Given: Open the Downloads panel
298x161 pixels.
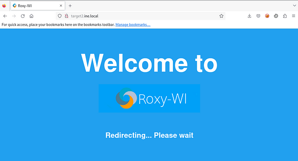Looking at the screenshot, I should click(x=249, y=16).
